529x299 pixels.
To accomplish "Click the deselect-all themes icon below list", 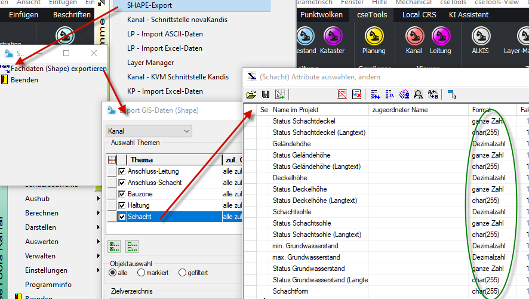I will point(132,246).
